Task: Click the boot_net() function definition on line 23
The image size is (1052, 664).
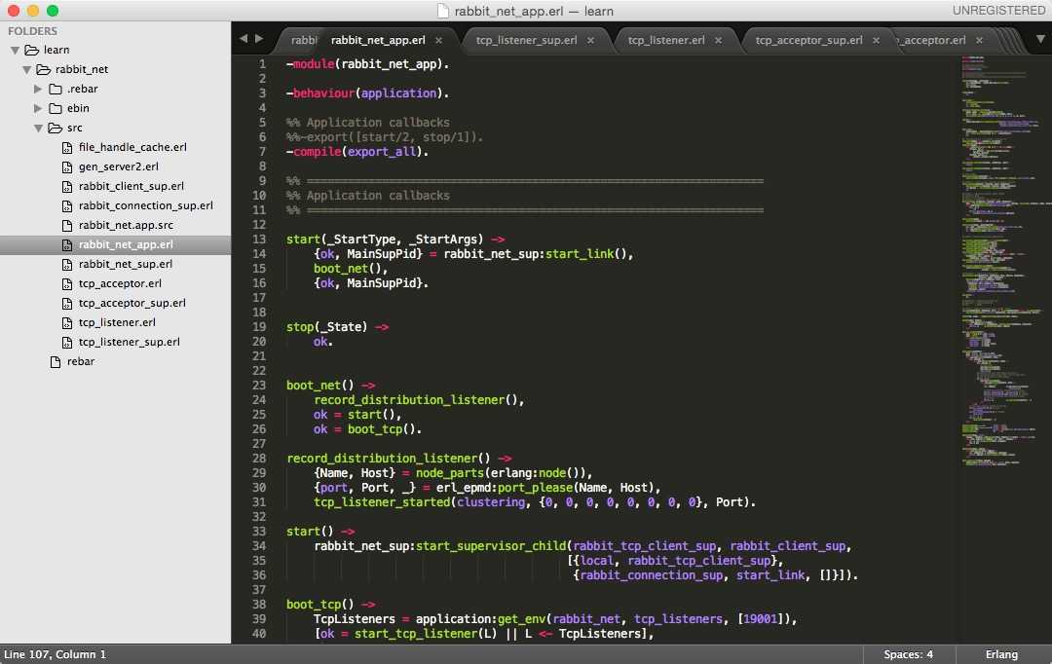Action: point(331,385)
